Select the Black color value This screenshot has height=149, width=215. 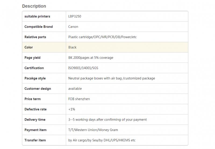pyautogui.click(x=72, y=47)
